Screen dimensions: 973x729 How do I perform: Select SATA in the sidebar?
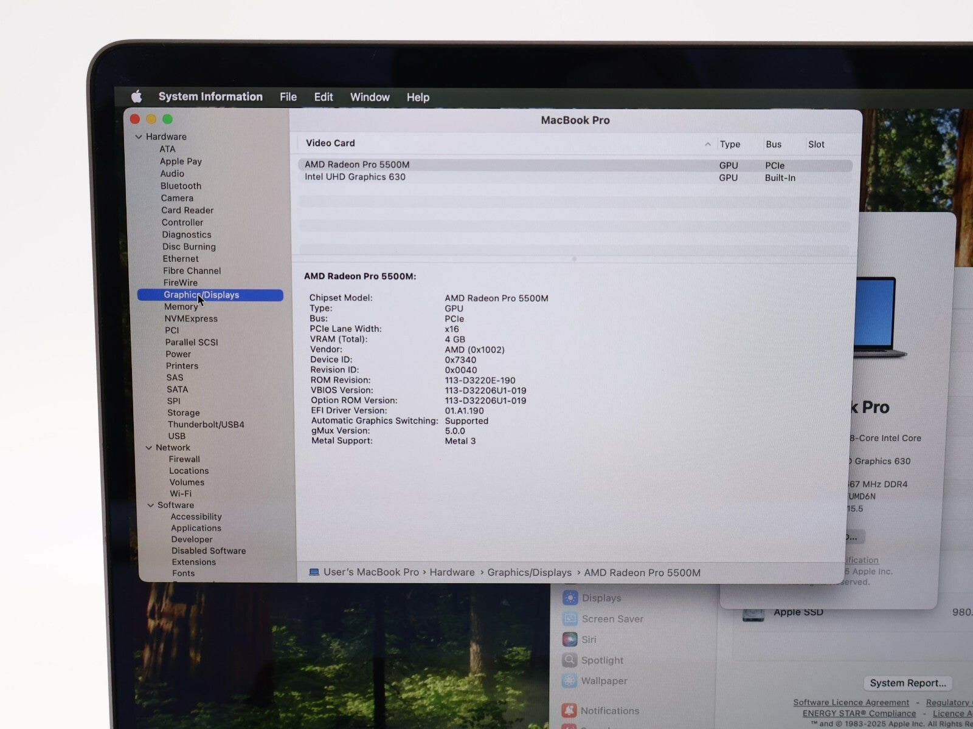[x=178, y=389]
